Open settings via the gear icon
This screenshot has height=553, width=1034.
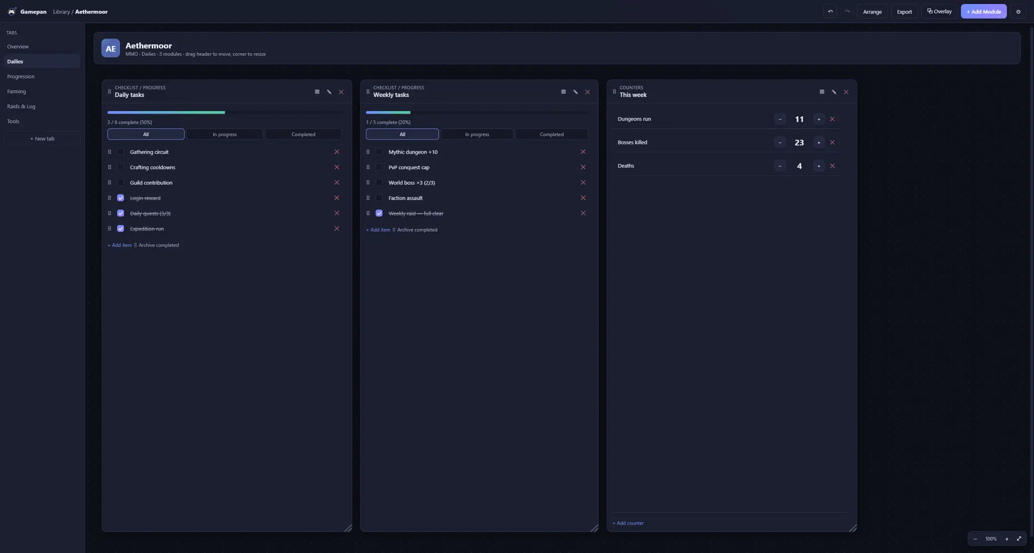pyautogui.click(x=1018, y=12)
